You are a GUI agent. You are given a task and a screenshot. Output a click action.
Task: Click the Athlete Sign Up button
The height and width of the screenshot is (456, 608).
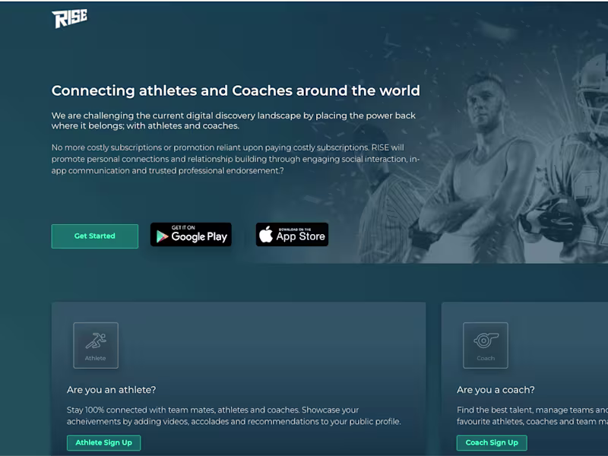tap(103, 442)
